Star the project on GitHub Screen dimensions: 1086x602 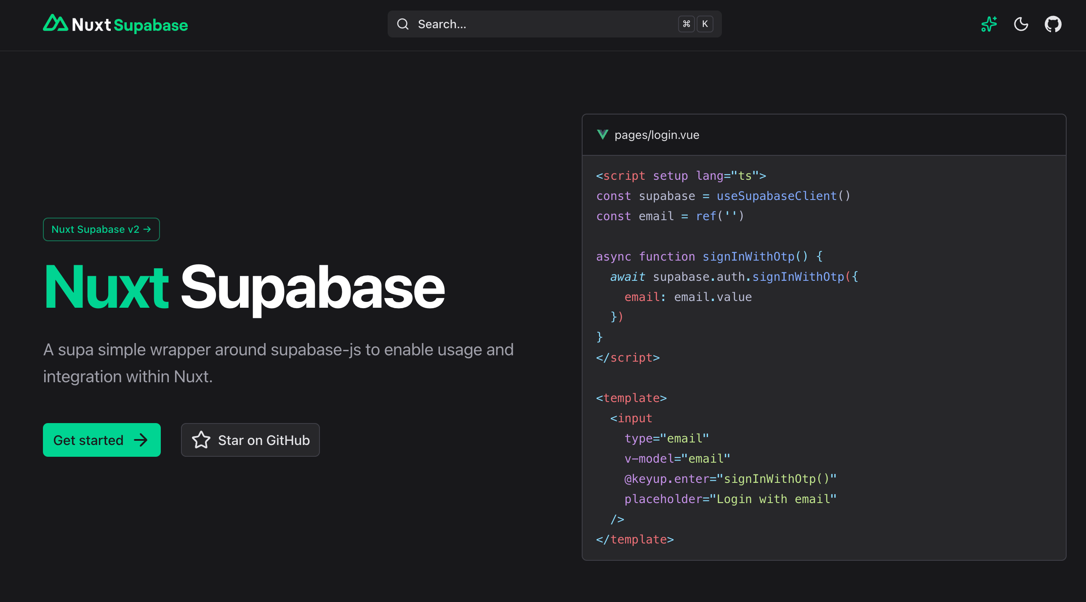click(x=250, y=440)
